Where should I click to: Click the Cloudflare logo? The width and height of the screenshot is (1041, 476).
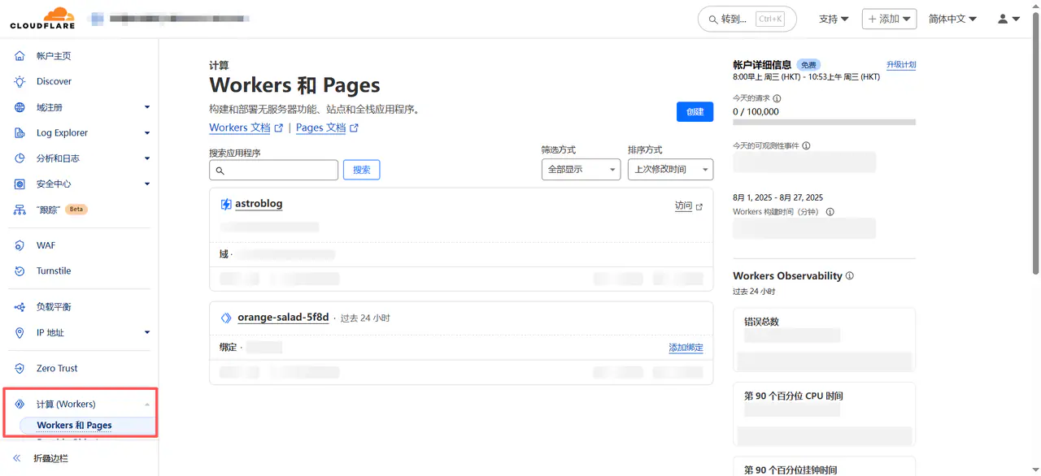pyautogui.click(x=42, y=18)
